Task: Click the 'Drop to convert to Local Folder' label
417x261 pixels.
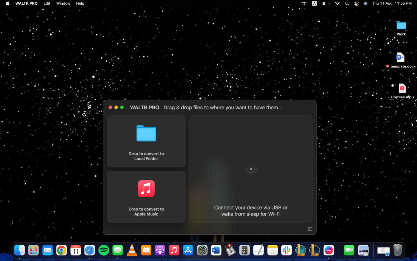Action: tap(146, 156)
